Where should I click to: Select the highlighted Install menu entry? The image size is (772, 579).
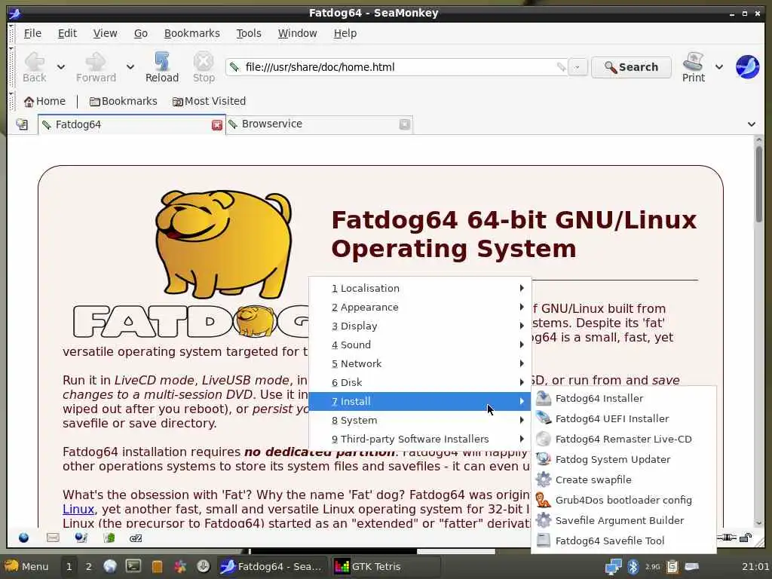420,401
